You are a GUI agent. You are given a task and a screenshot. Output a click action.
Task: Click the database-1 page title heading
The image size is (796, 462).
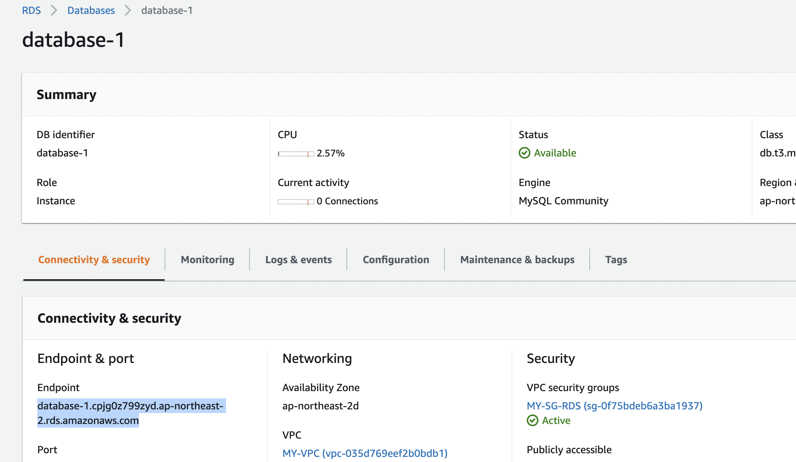click(73, 39)
